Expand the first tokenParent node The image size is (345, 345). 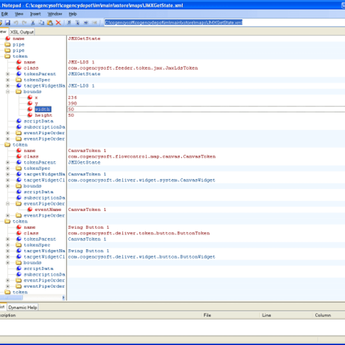point(8,74)
